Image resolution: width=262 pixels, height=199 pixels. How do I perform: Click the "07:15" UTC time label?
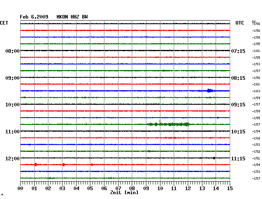238,51
